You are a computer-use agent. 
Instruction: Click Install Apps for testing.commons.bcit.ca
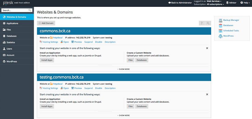47,106
